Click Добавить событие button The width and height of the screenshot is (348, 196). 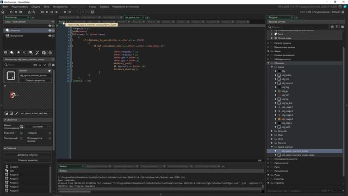click(28, 155)
